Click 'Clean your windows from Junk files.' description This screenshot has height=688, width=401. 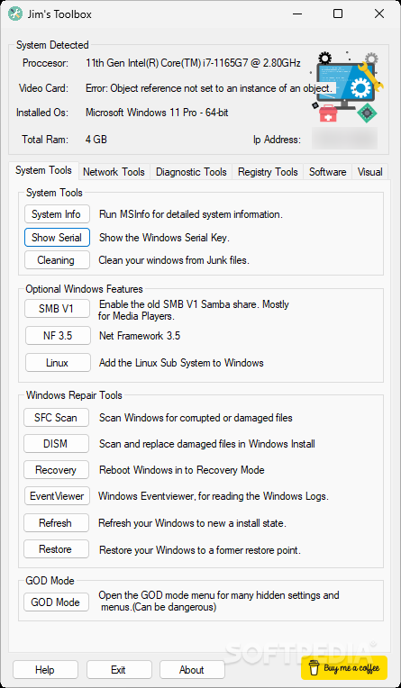click(174, 260)
